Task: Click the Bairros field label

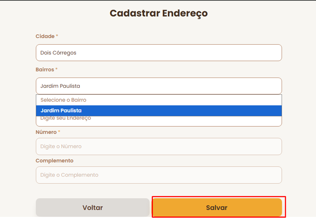Action: point(45,70)
